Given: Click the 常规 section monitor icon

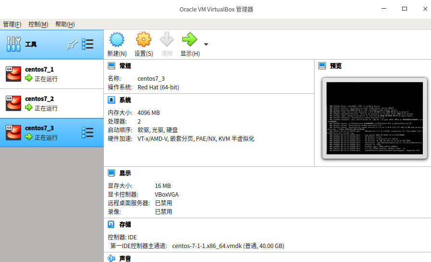Looking at the screenshot, I should [x=111, y=66].
